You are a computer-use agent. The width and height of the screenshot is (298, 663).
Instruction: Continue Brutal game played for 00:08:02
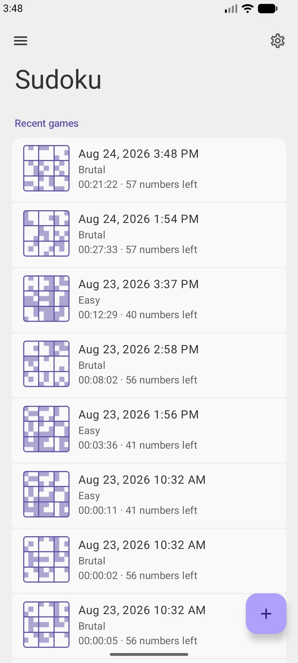click(149, 365)
